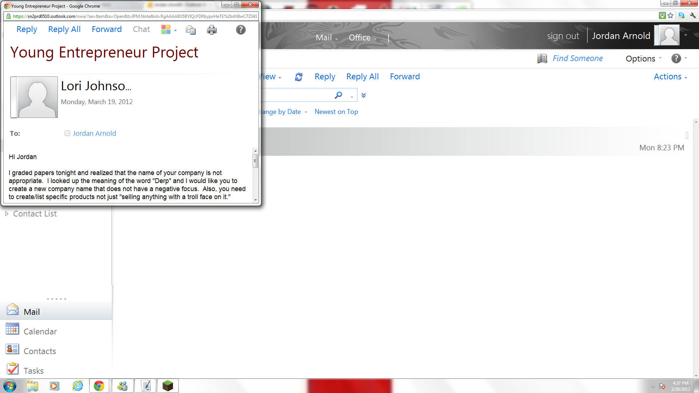This screenshot has width=699, height=393.
Task: Click the Newest on Top sort link
Action: click(336, 112)
